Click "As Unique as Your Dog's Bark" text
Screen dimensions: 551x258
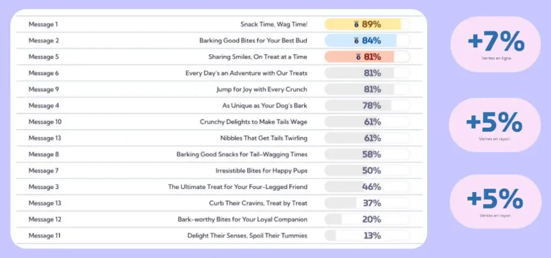[x=265, y=106]
